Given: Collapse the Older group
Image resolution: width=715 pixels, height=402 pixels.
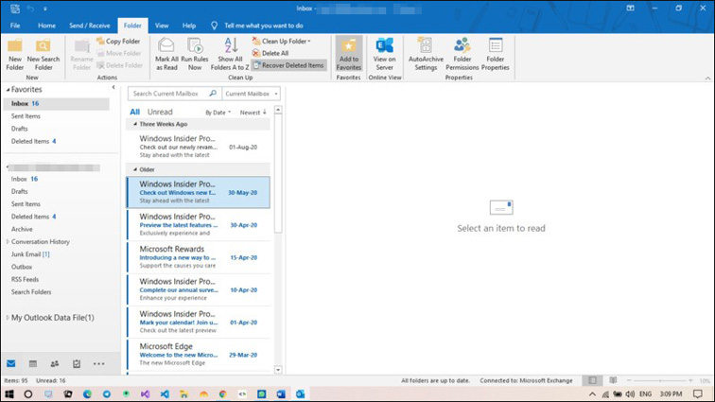Looking at the screenshot, I should (x=135, y=169).
